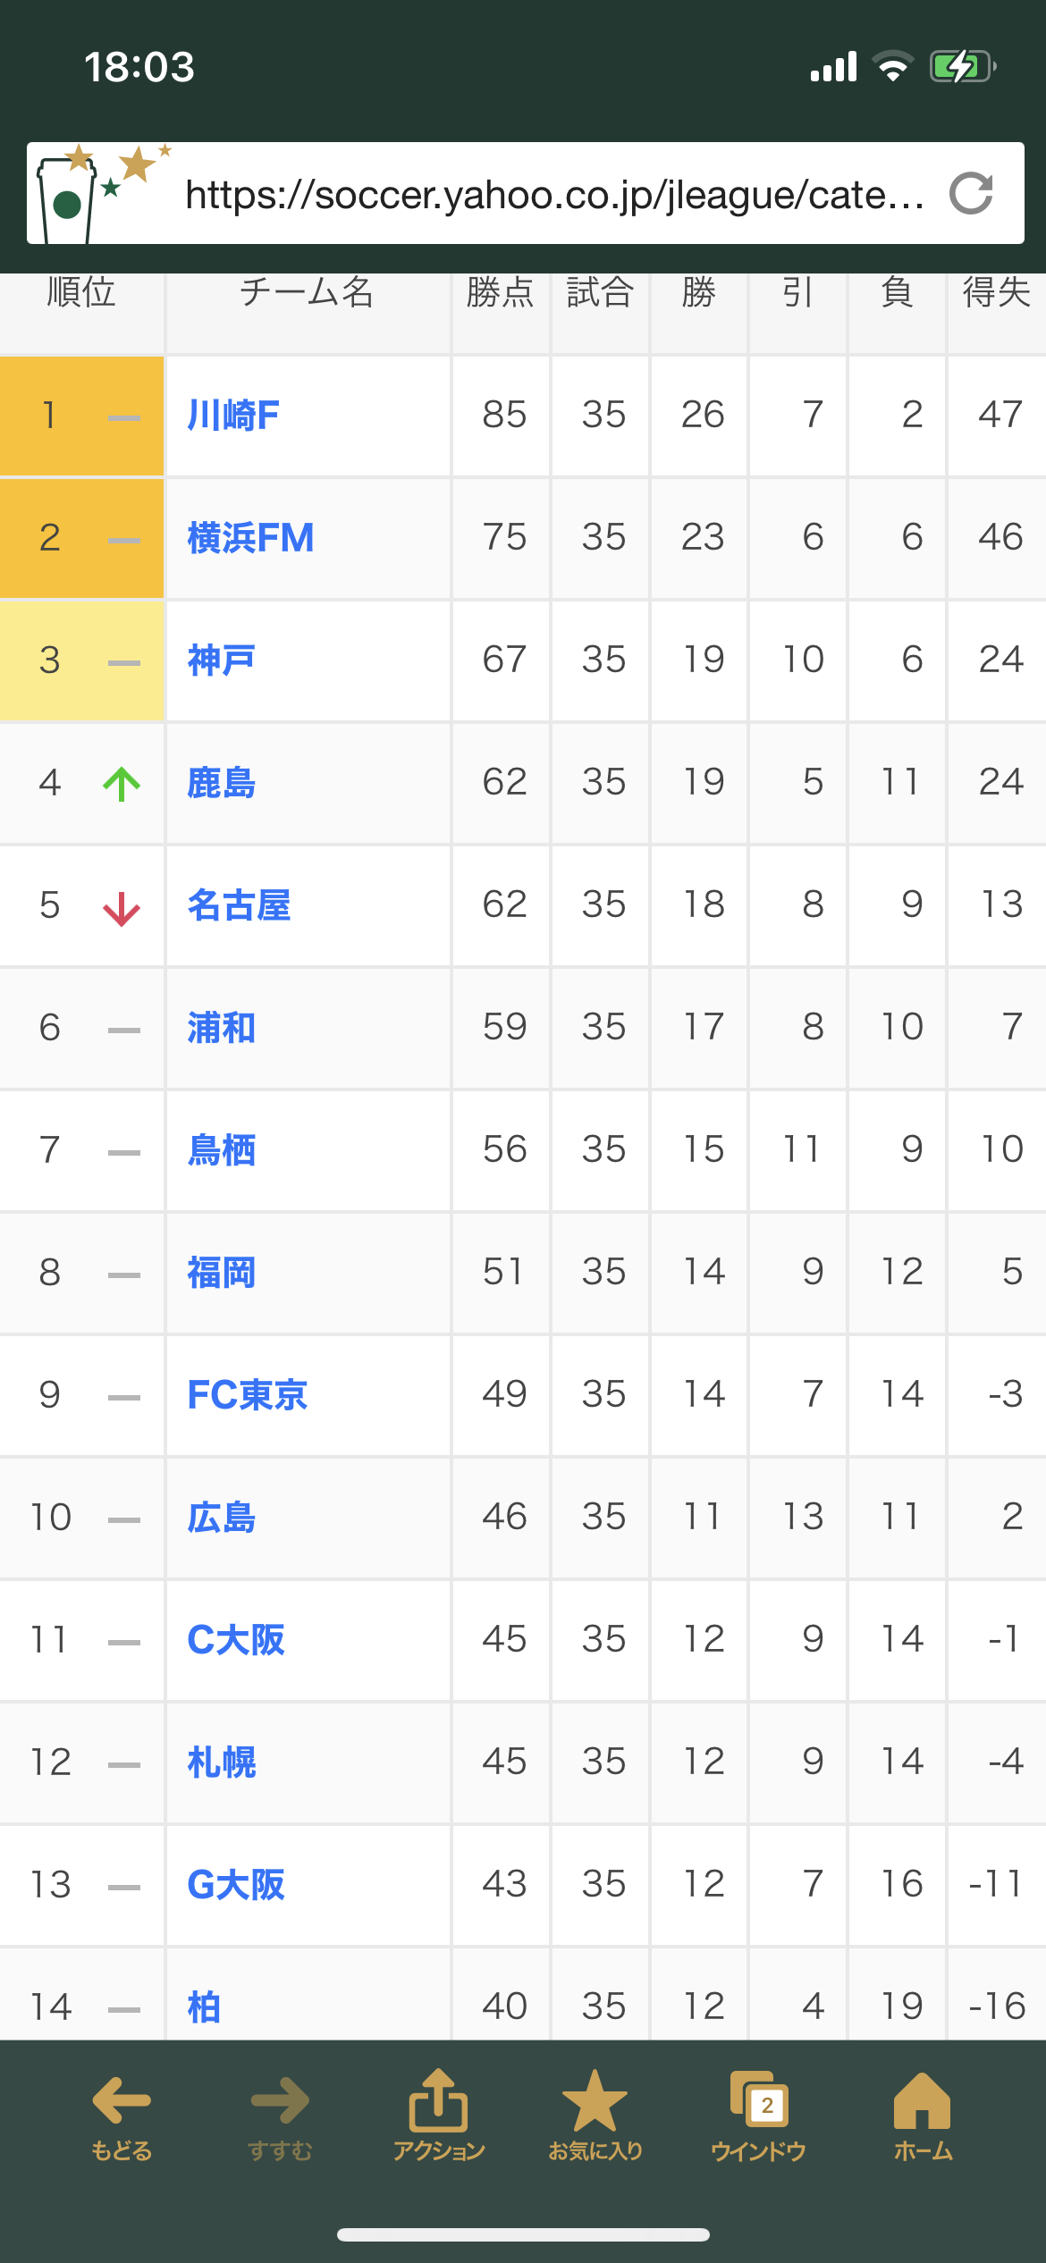Open the C大阪 team link
Viewport: 1046px width, 2263px height.
236,1640
